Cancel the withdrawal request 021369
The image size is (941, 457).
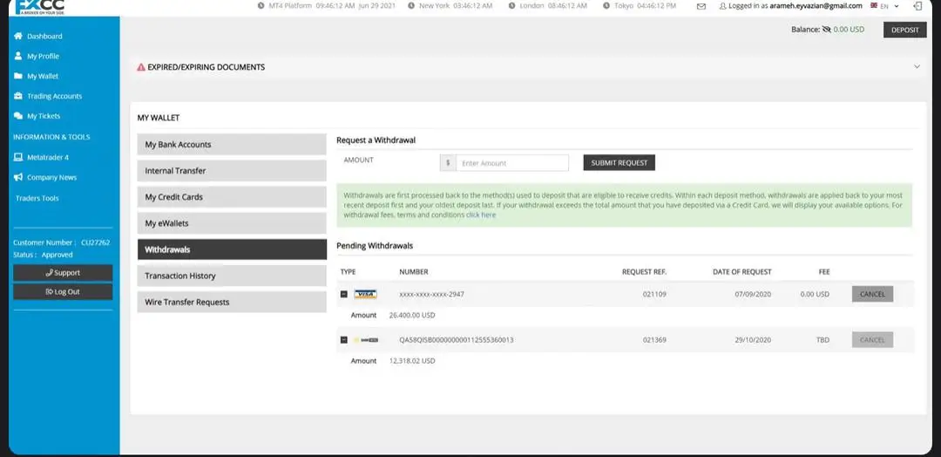[x=872, y=340]
